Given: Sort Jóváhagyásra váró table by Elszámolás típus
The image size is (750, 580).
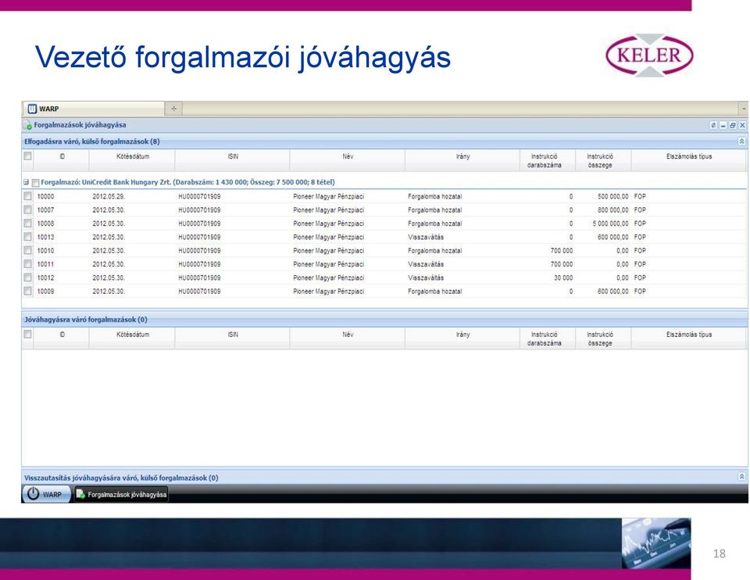Looking at the screenshot, I should point(689,338).
